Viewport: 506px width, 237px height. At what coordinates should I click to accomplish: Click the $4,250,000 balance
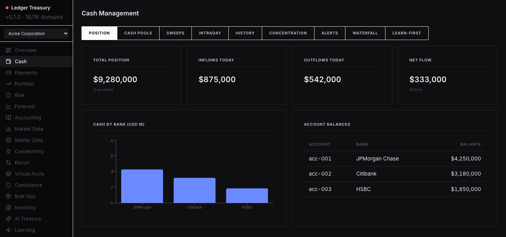pyautogui.click(x=466, y=159)
